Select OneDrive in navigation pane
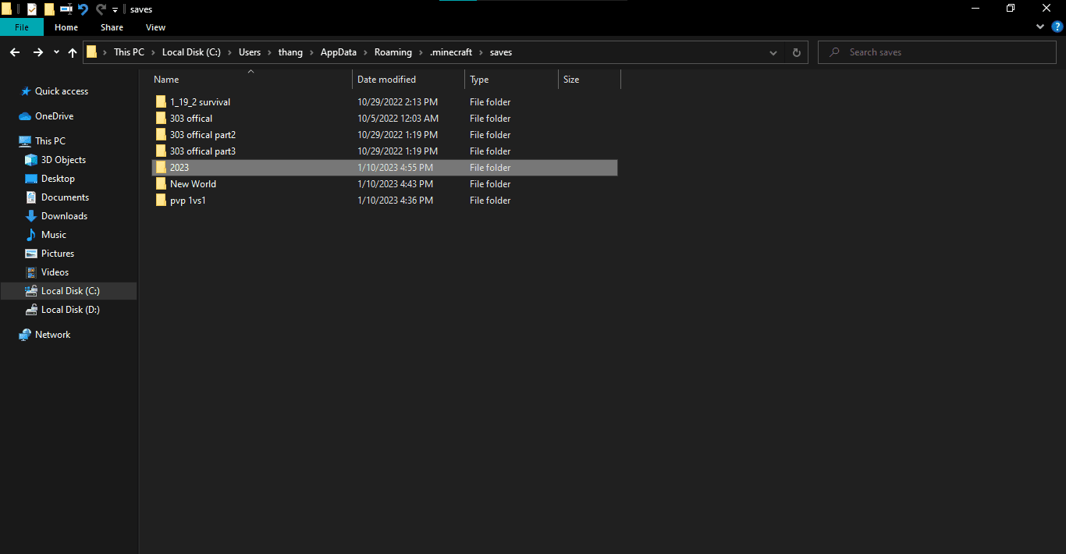Screen dimensions: 1066x554 pos(55,116)
